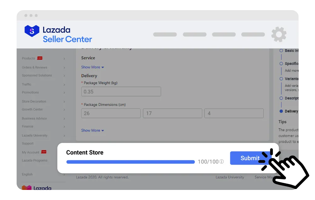Select the Delivery step indicator dot

click(x=281, y=111)
